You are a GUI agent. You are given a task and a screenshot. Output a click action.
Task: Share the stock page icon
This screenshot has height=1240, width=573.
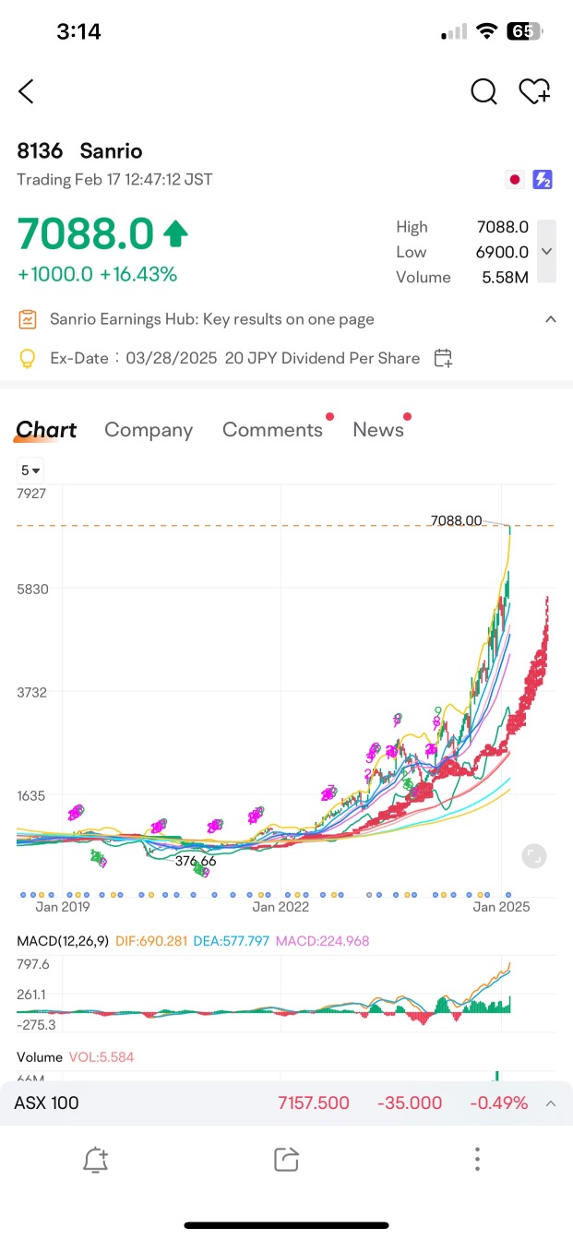click(x=287, y=1160)
